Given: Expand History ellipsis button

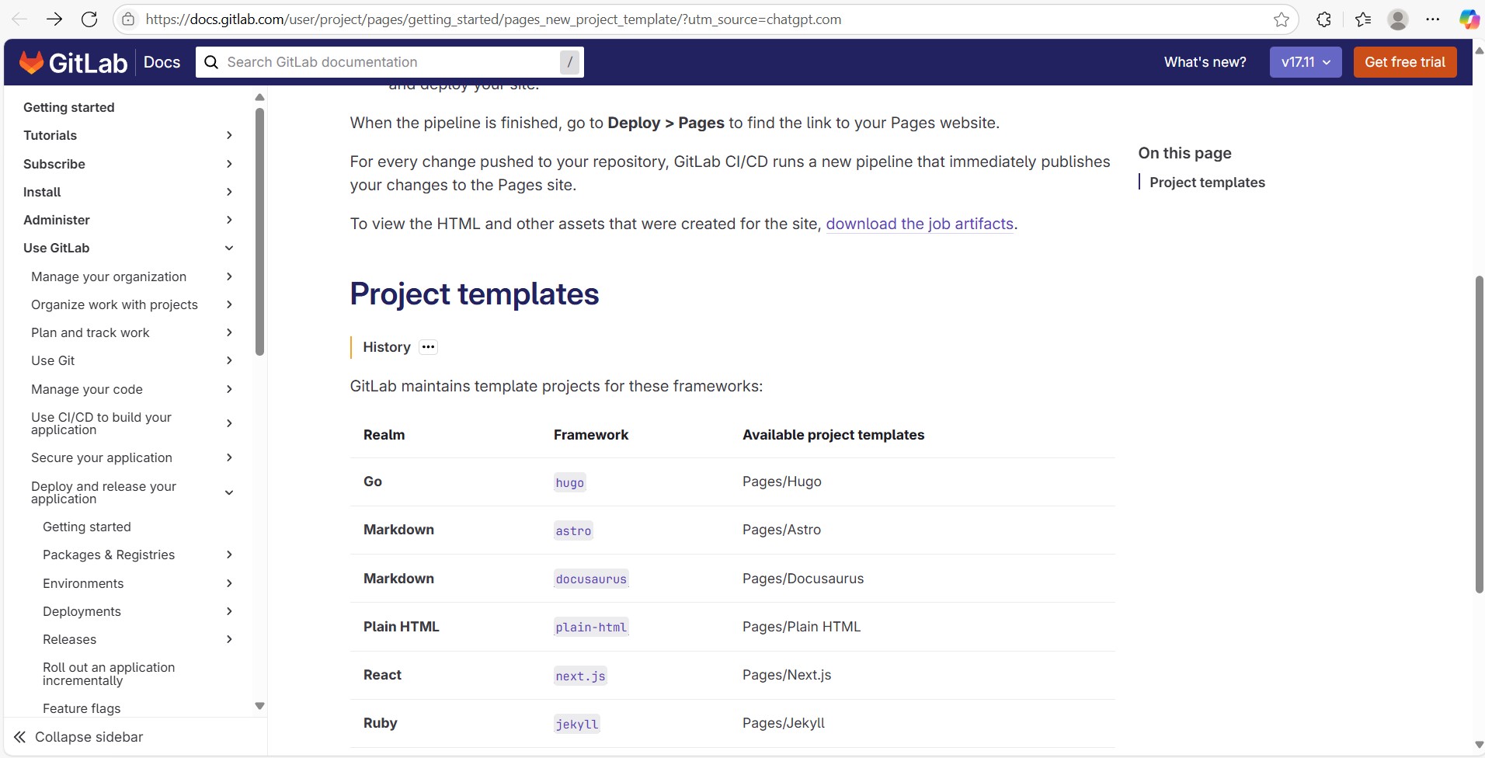Looking at the screenshot, I should tap(428, 347).
